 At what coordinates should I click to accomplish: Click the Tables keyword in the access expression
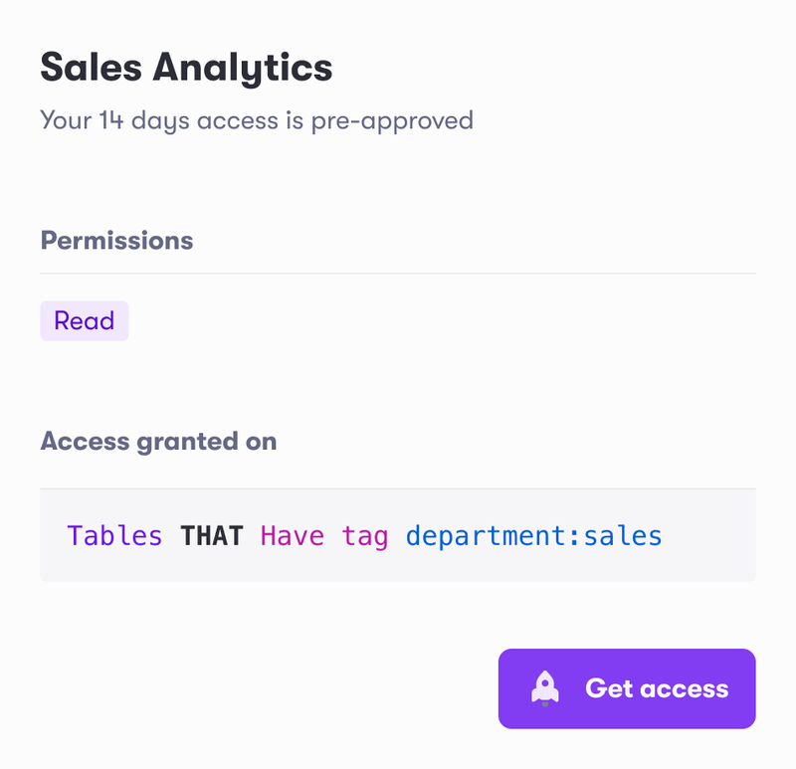pos(114,535)
